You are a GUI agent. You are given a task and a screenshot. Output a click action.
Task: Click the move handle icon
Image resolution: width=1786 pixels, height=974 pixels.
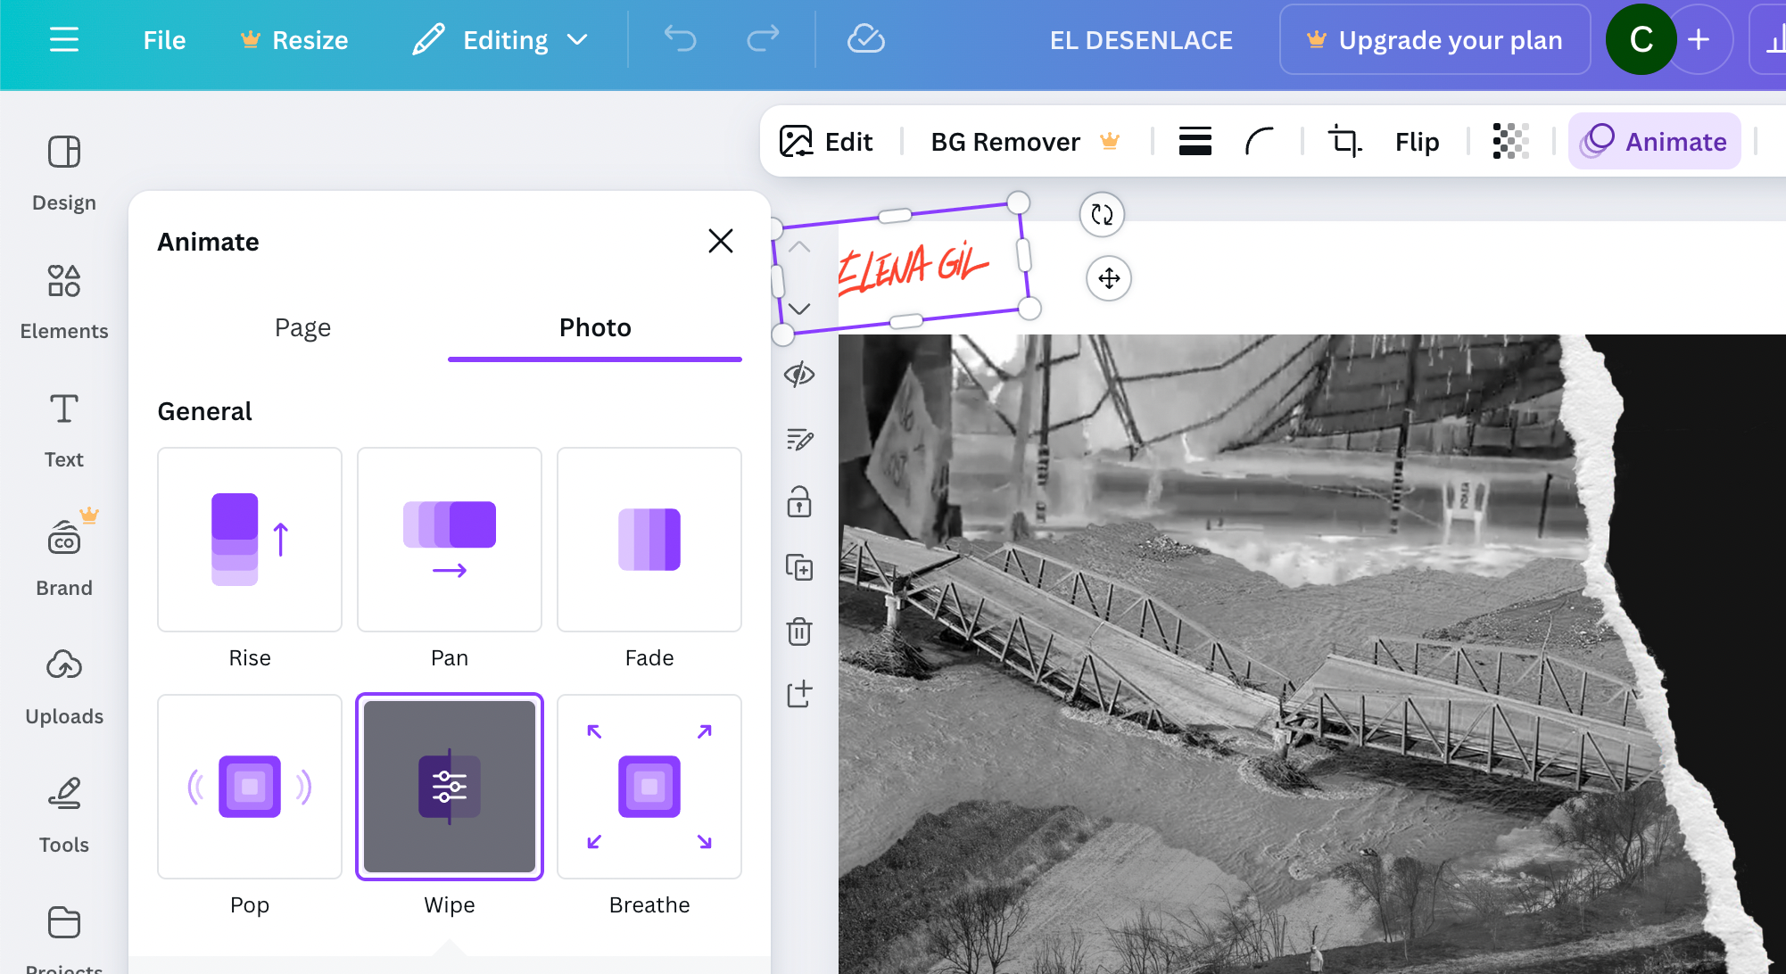[x=1109, y=278]
